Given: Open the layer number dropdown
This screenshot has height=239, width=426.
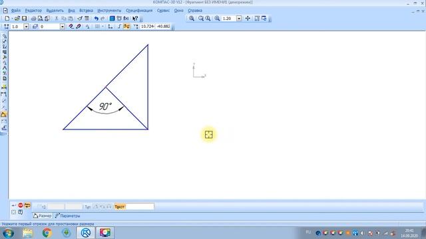Looking at the screenshot, I should pyautogui.click(x=62, y=27).
